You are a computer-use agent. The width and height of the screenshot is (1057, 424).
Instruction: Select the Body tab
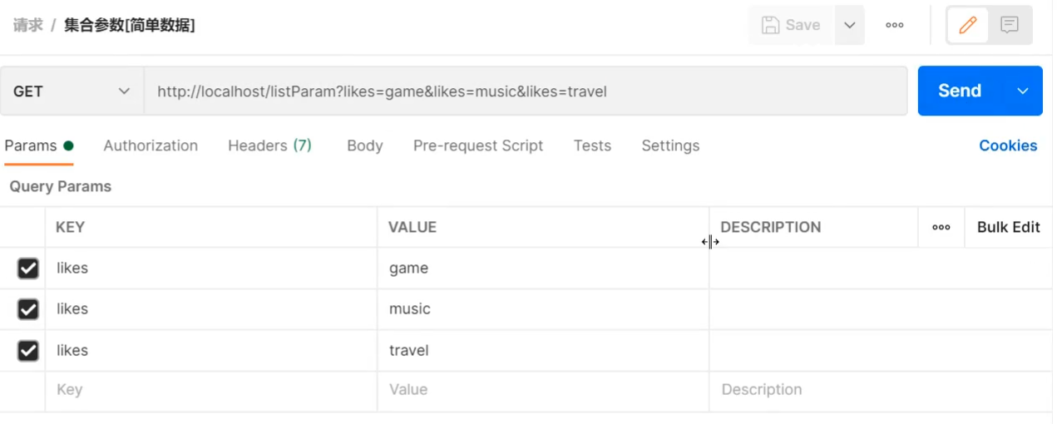click(x=365, y=145)
